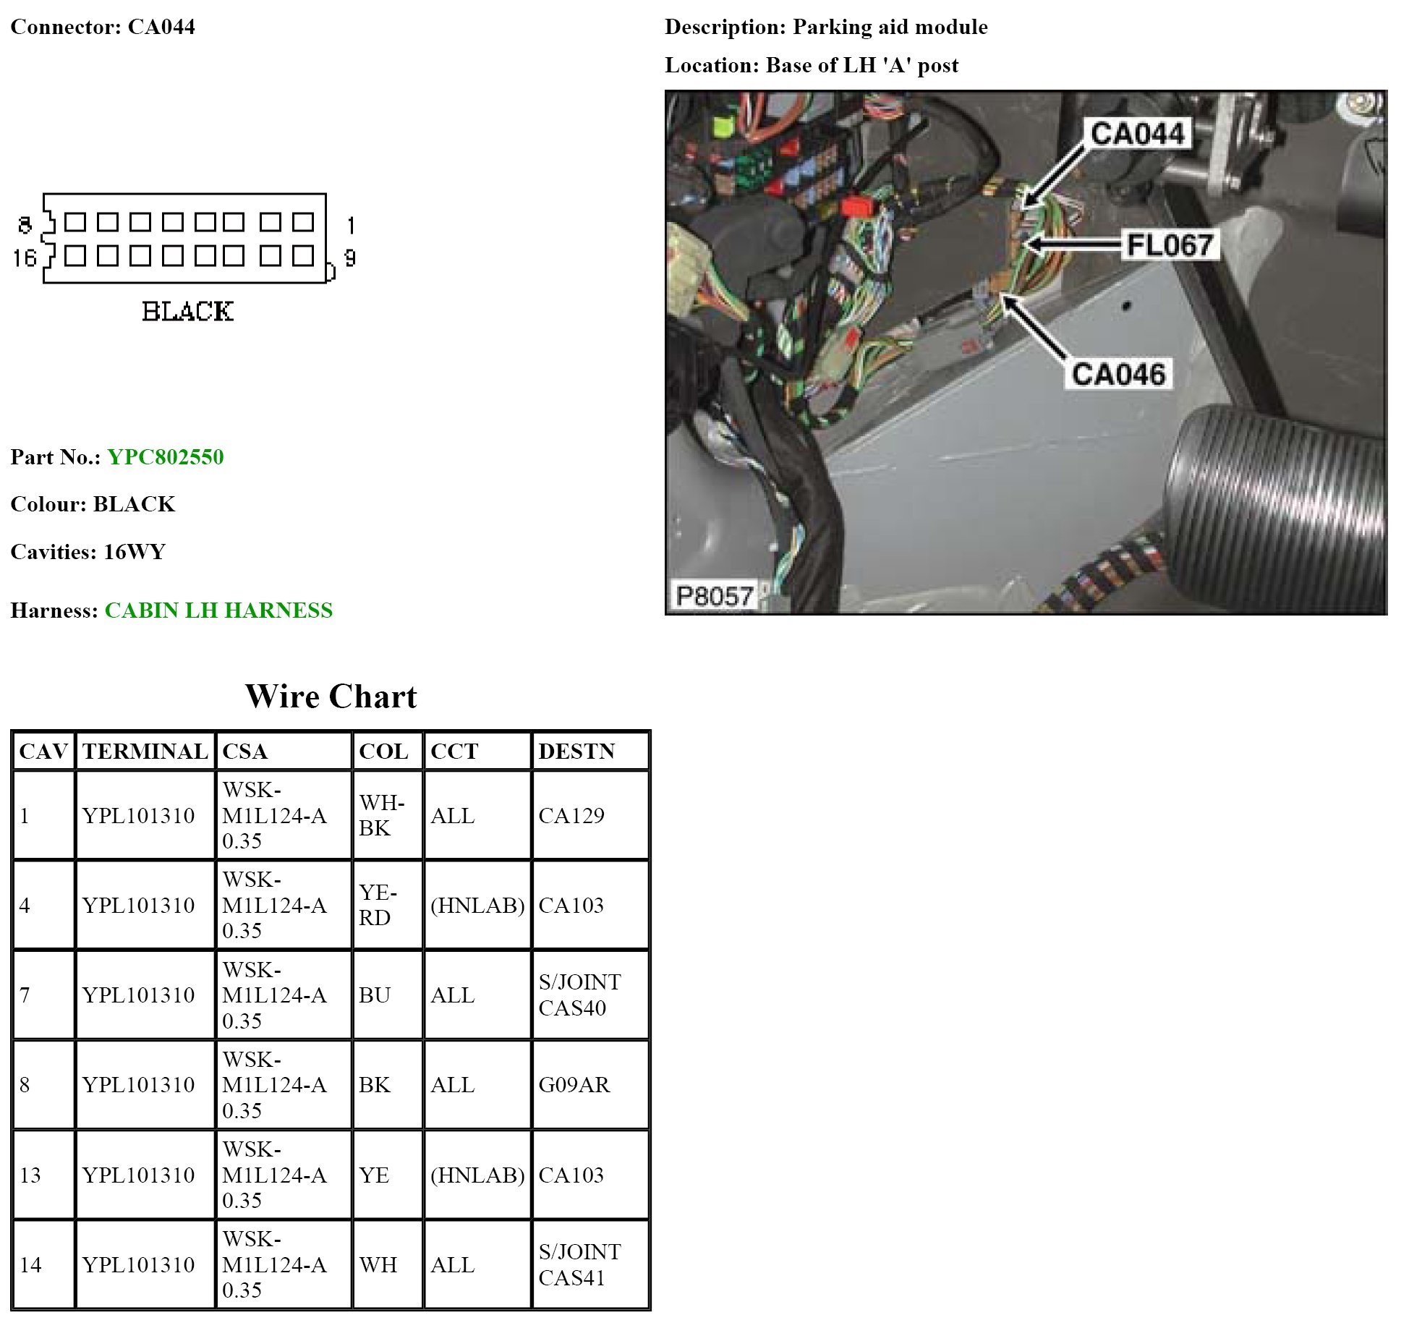
Task: Click the YE-RD colour cell
Action: [x=378, y=905]
